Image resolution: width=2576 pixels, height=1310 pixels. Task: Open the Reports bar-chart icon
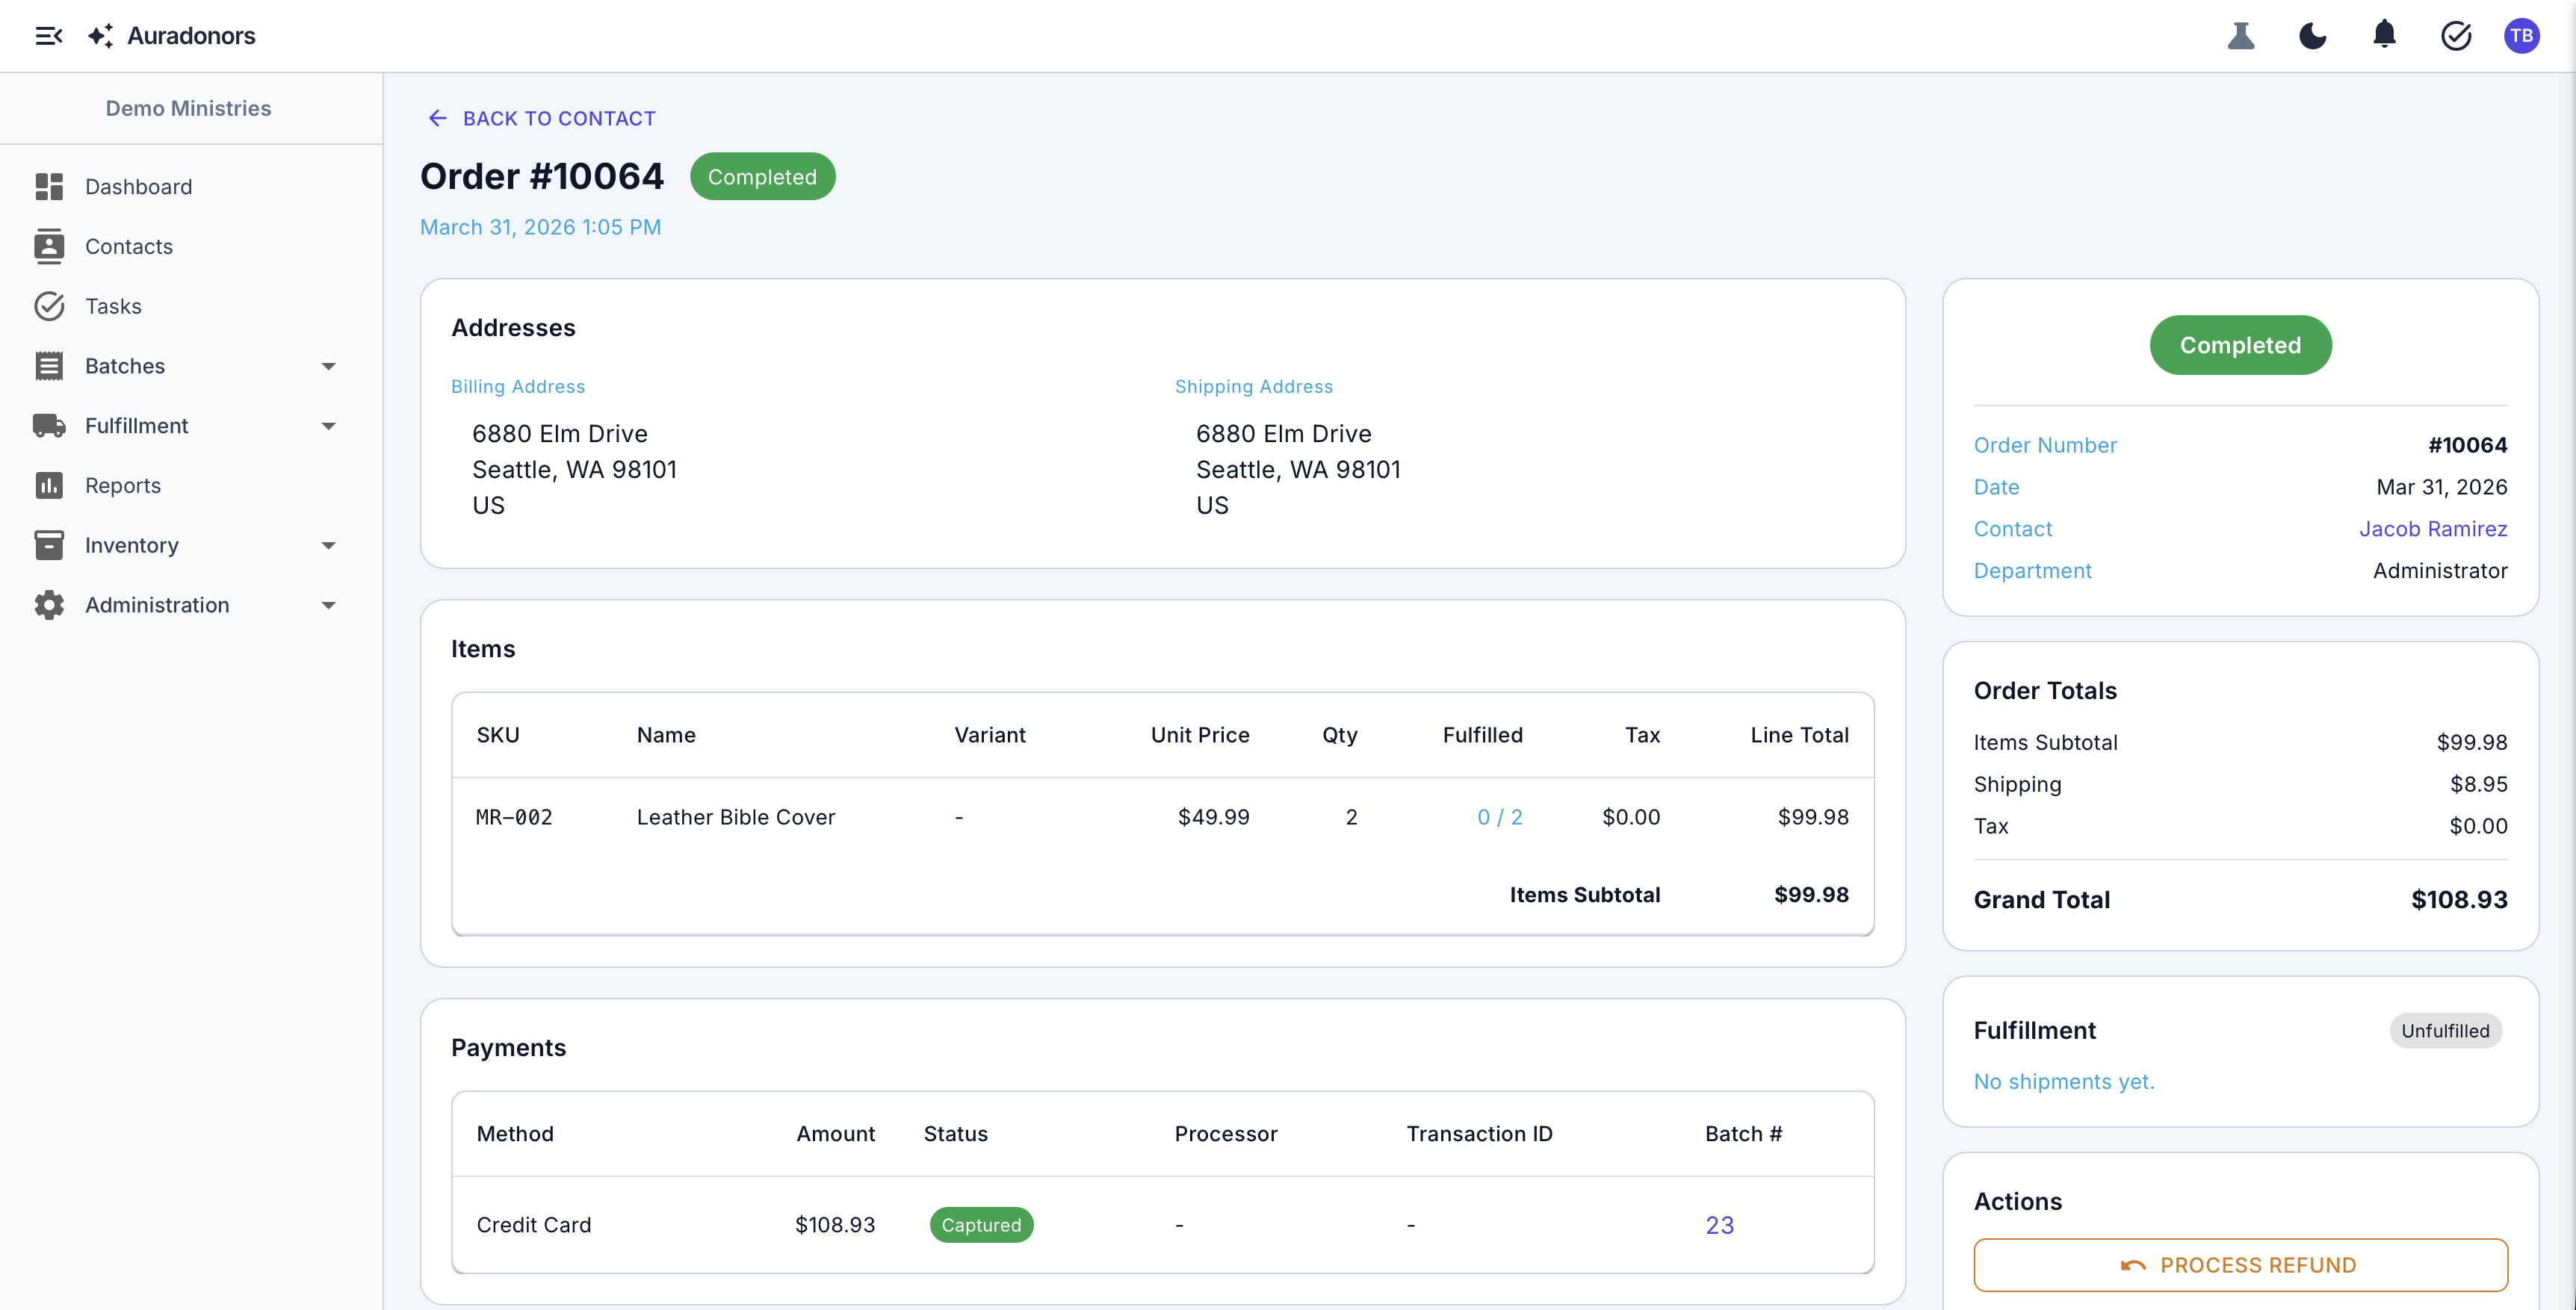coord(50,485)
